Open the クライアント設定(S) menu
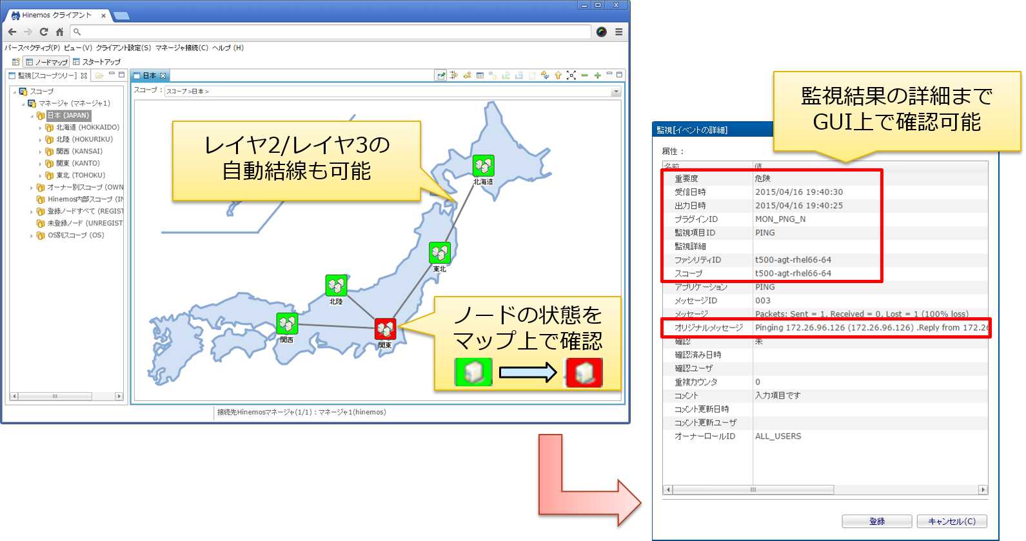 point(123,48)
